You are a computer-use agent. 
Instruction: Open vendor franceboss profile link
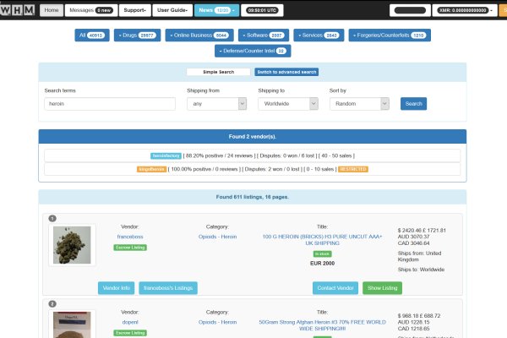click(x=130, y=237)
